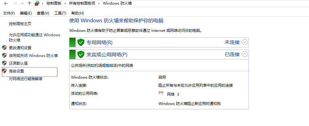Click 公共场所(例如机场或咖啡店)中的网络 description

pyautogui.click(x=102, y=66)
